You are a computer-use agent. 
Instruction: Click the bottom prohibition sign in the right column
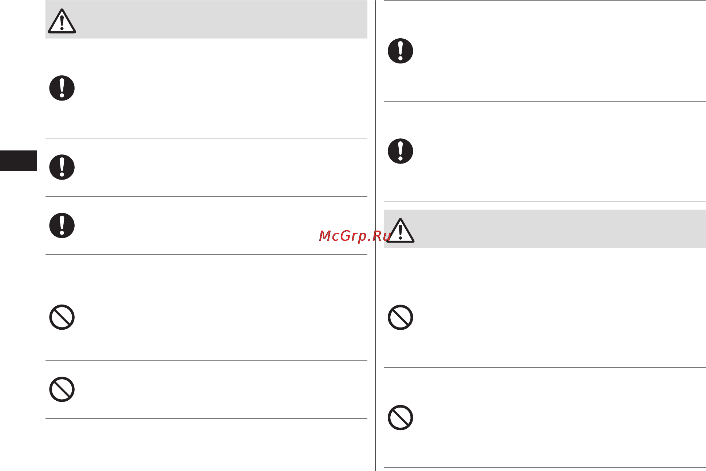coord(401,417)
